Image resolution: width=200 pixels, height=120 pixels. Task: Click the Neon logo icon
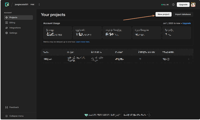[x=7, y=5]
